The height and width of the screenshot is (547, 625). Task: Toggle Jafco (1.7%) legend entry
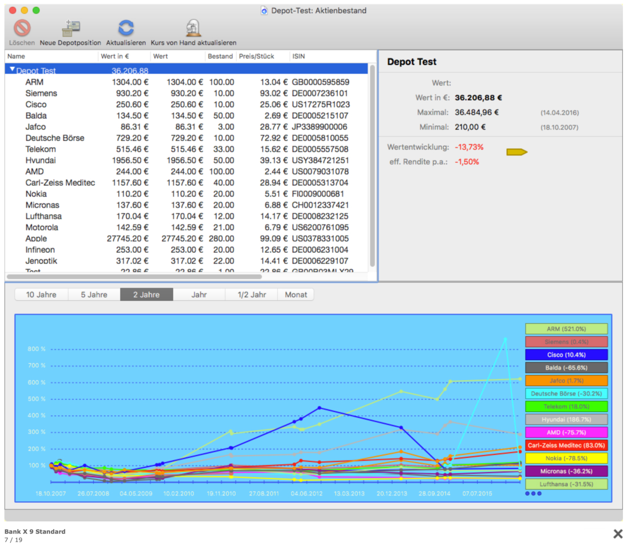567,381
